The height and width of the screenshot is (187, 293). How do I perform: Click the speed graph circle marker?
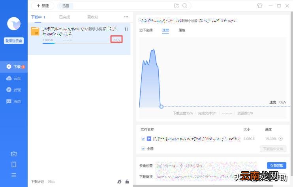pyautogui.click(x=162, y=106)
